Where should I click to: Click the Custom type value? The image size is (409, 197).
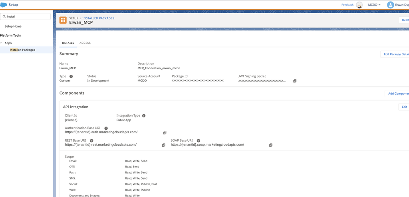tap(65, 80)
